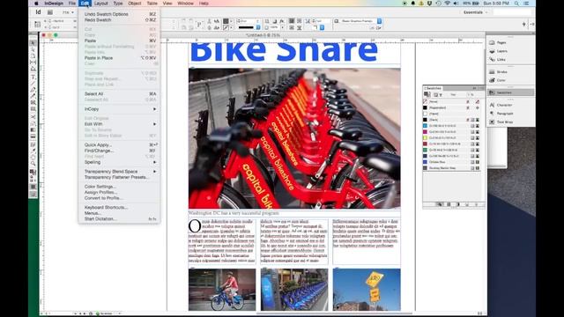564x317 pixels.
Task: Open the Window menu
Action: tap(185, 4)
